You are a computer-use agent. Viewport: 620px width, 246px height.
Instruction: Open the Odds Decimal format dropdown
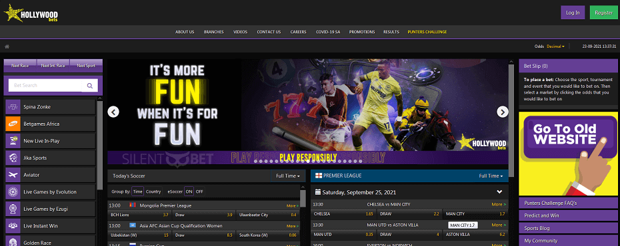(x=555, y=47)
